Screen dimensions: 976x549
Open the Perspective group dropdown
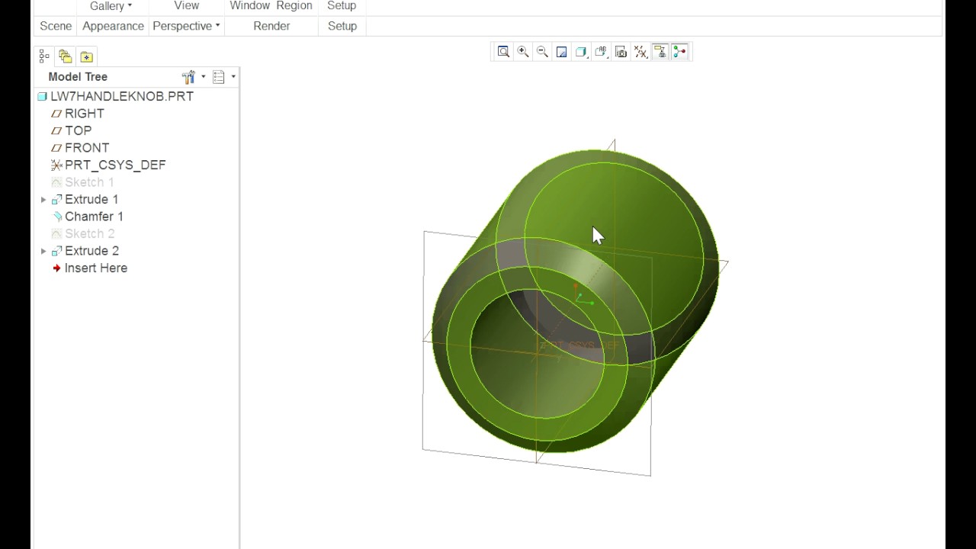(x=186, y=26)
